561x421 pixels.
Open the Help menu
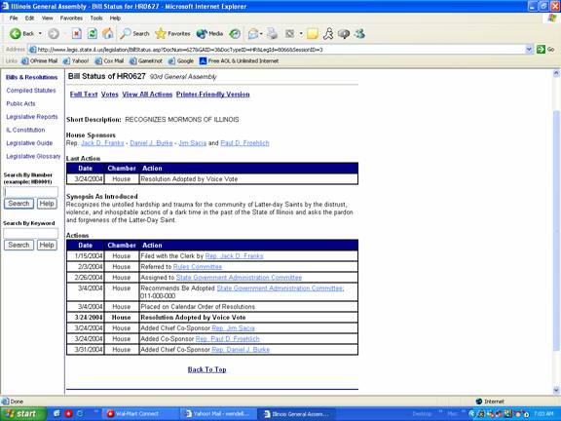point(115,18)
